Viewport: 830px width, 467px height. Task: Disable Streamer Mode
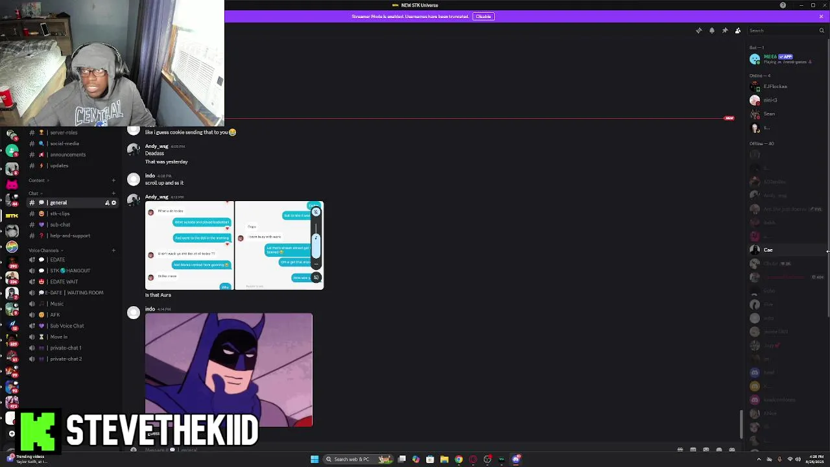pos(483,16)
